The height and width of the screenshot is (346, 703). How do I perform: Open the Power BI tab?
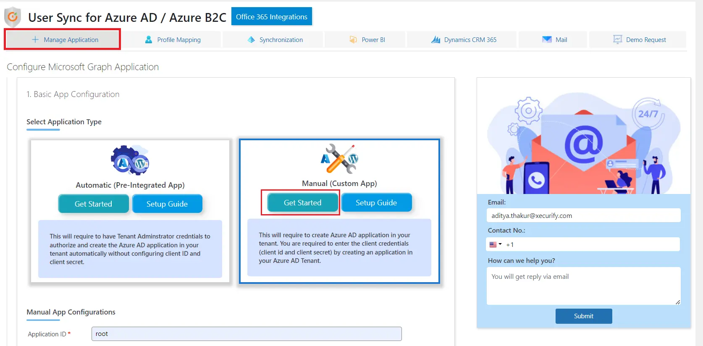tap(365, 39)
